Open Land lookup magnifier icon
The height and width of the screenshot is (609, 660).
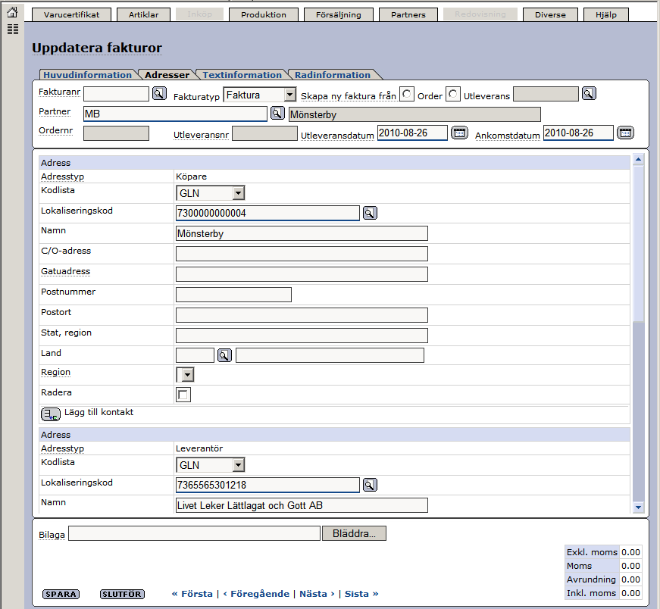point(224,355)
